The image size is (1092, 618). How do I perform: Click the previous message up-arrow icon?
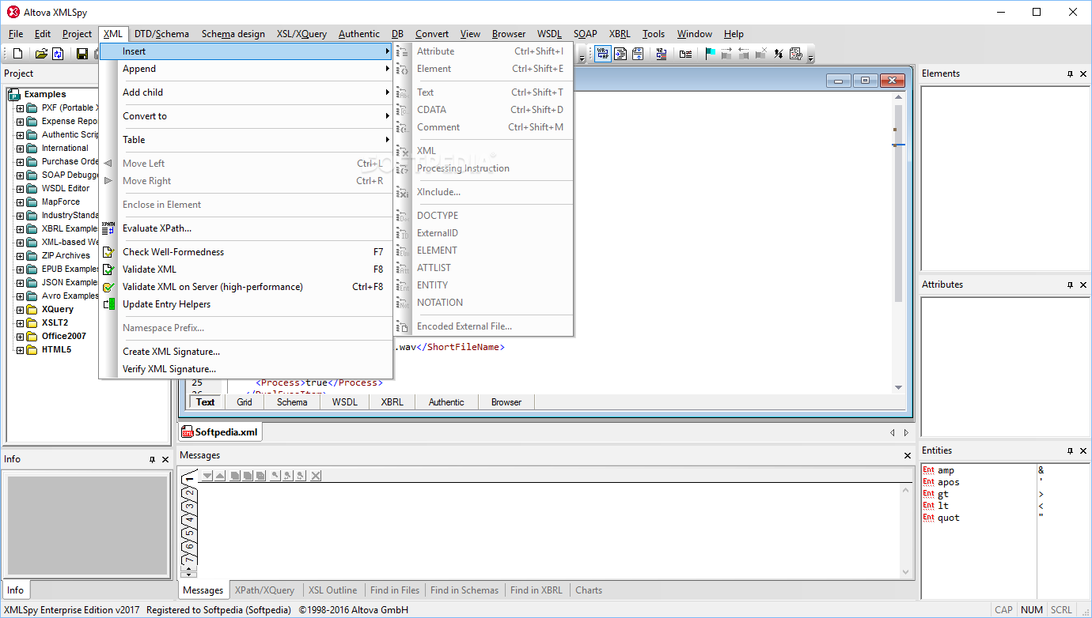pyautogui.click(x=220, y=476)
